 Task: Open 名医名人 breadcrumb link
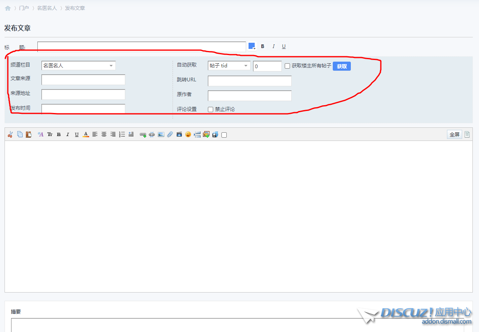47,8
